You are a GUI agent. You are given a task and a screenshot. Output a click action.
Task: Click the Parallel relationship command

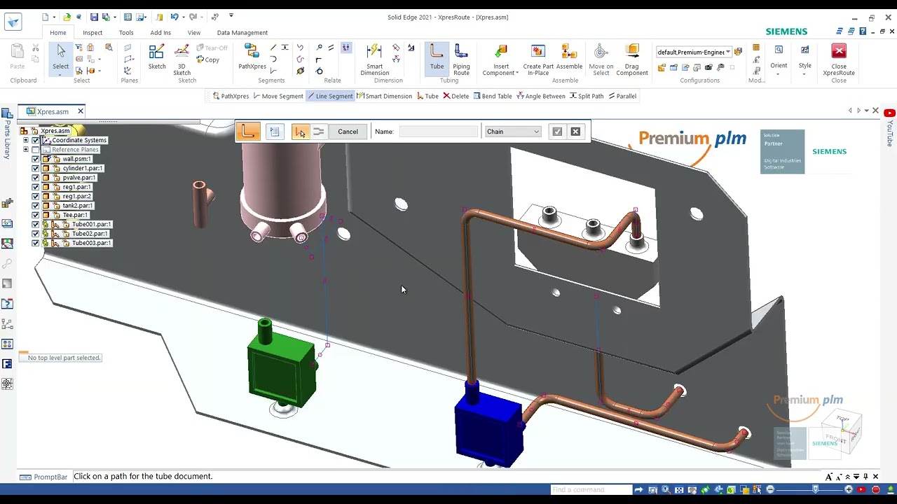(622, 96)
